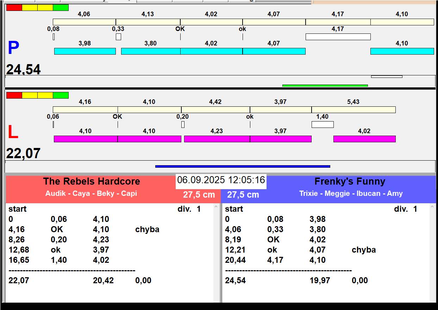Click the green start light in lane P
The width and height of the screenshot is (438, 310).
pos(61,7)
